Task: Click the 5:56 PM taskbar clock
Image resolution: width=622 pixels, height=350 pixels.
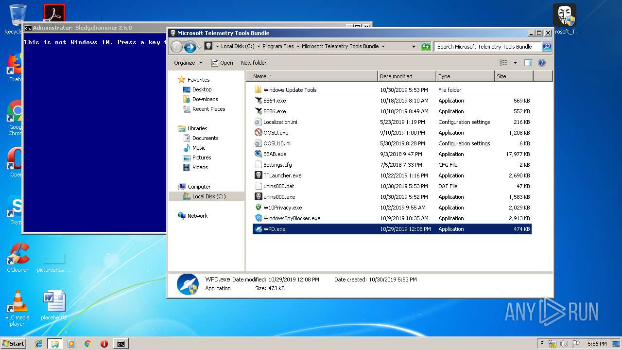Action: [597, 344]
